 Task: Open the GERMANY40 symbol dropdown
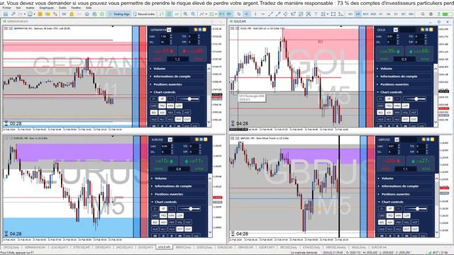[169, 30]
